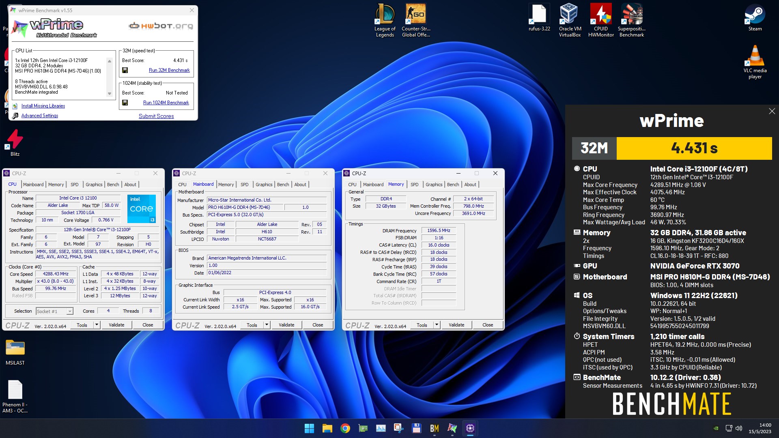Image resolution: width=779 pixels, height=438 pixels.
Task: Click Validate button in CPU-Z CPU window
Action: (x=116, y=325)
